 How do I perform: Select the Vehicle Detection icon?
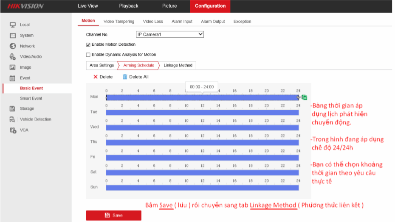point(13,119)
